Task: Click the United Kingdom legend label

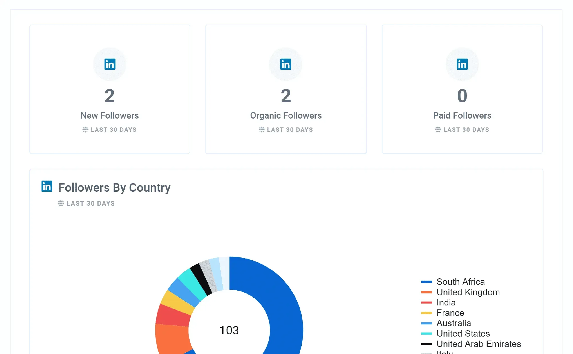Action: 468,292
